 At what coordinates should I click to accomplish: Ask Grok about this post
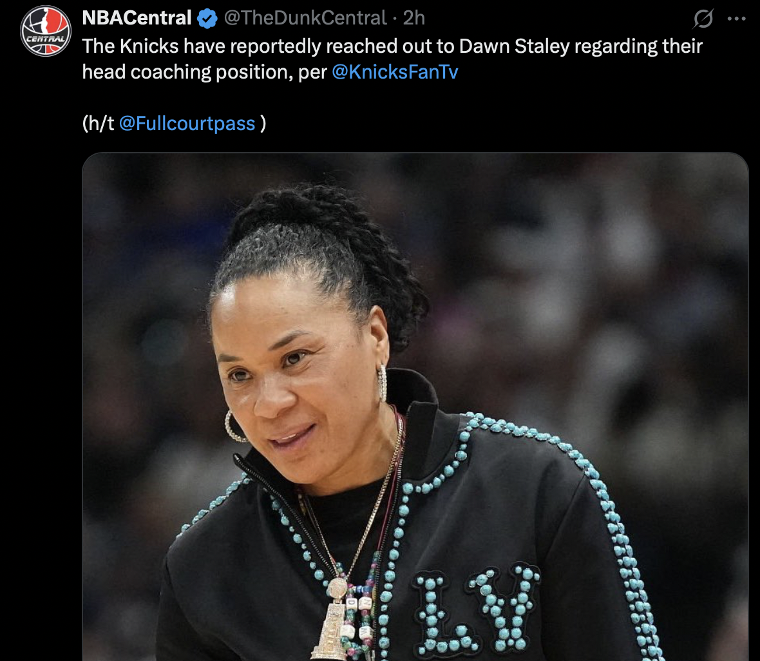coord(703,19)
